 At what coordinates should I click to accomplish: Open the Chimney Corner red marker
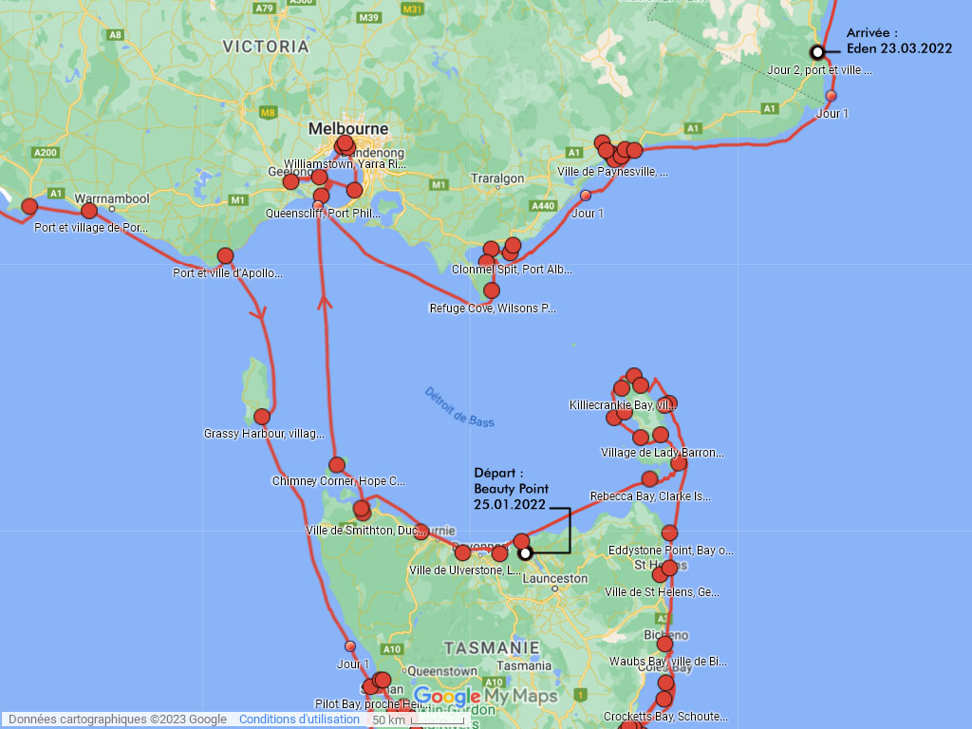337,464
